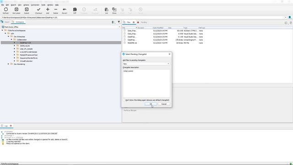Viewport: 293px width, 165px height.
Task: Click the Checkout checkmark icon
Action: click(38, 9)
